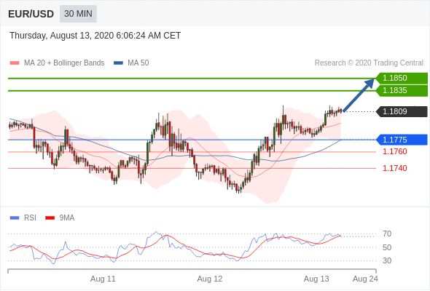
Task: Click the 30 MIN timeframe badge
Action: [78, 13]
